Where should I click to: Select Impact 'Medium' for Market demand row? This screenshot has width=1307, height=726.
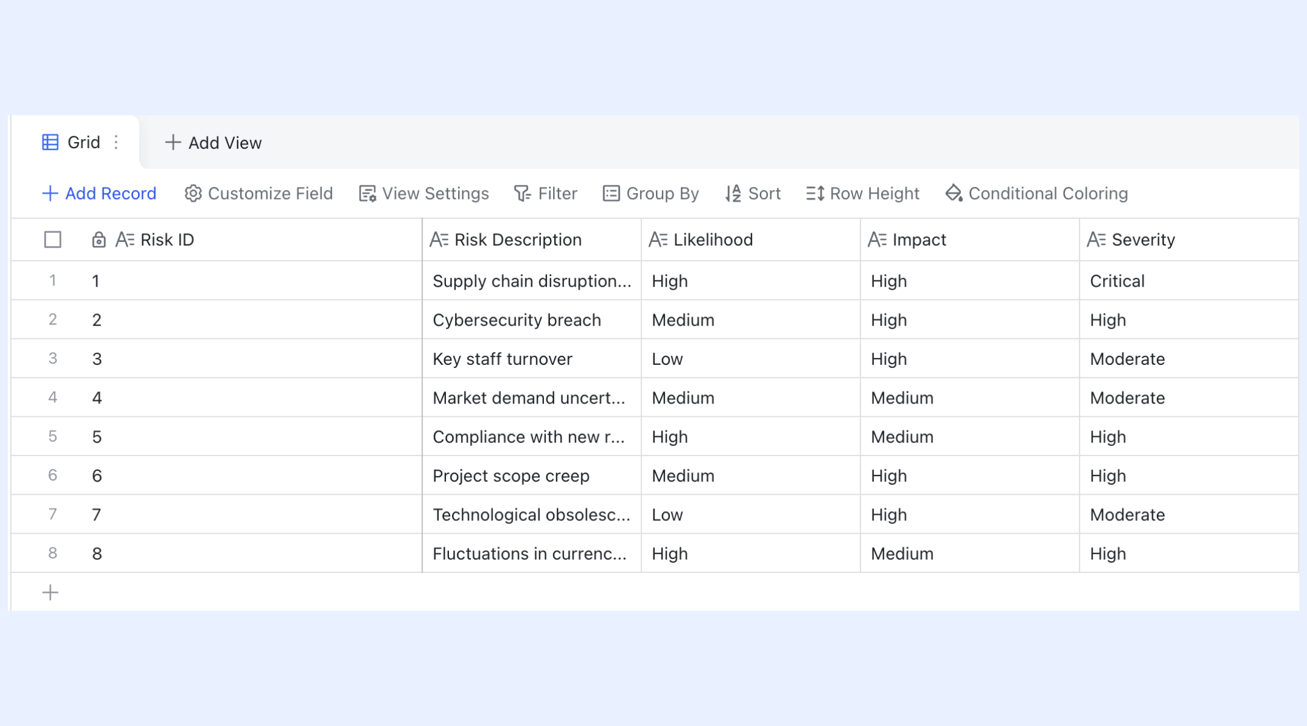tap(970, 397)
